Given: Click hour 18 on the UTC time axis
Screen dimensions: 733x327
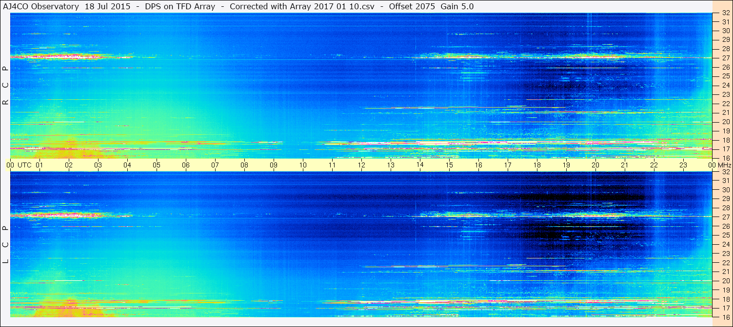Looking at the screenshot, I should click(537, 165).
